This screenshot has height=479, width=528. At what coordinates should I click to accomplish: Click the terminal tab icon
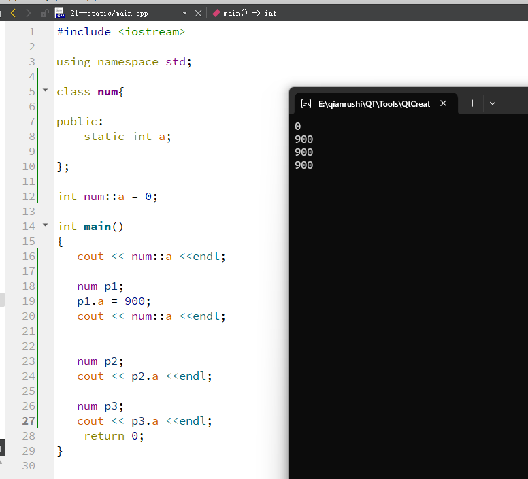(306, 103)
